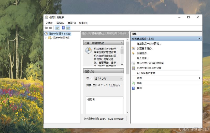Screen dimensions: 210x133
Task: Click the 帮助 action
Action: (139, 88)
